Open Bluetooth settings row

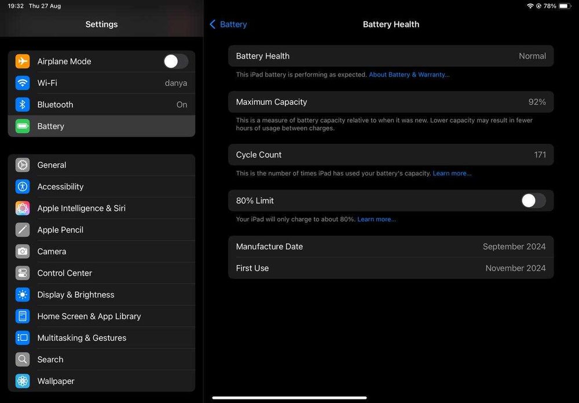pyautogui.click(x=101, y=104)
